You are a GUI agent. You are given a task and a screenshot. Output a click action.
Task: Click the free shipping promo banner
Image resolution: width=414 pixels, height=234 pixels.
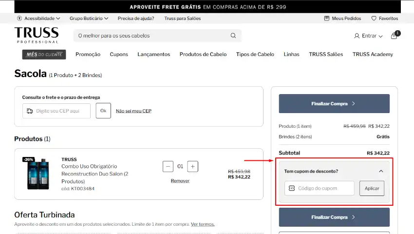pos(207,7)
